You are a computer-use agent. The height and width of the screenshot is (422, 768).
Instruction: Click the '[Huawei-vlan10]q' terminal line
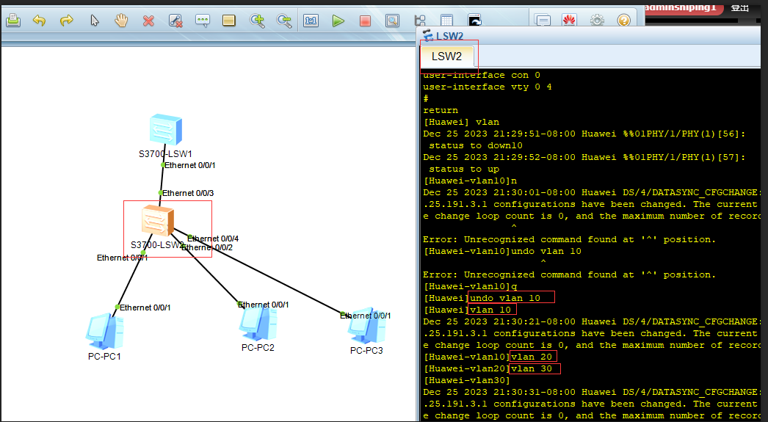[x=470, y=286]
